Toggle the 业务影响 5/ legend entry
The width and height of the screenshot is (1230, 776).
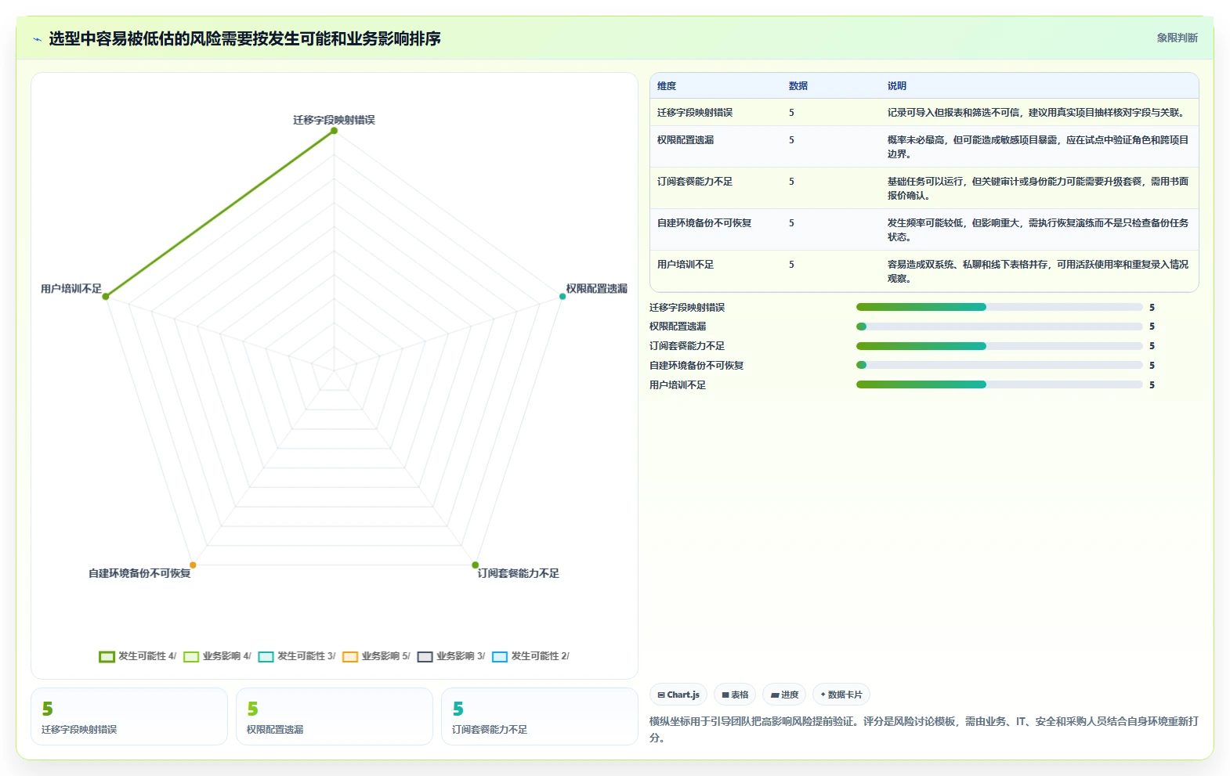377,656
